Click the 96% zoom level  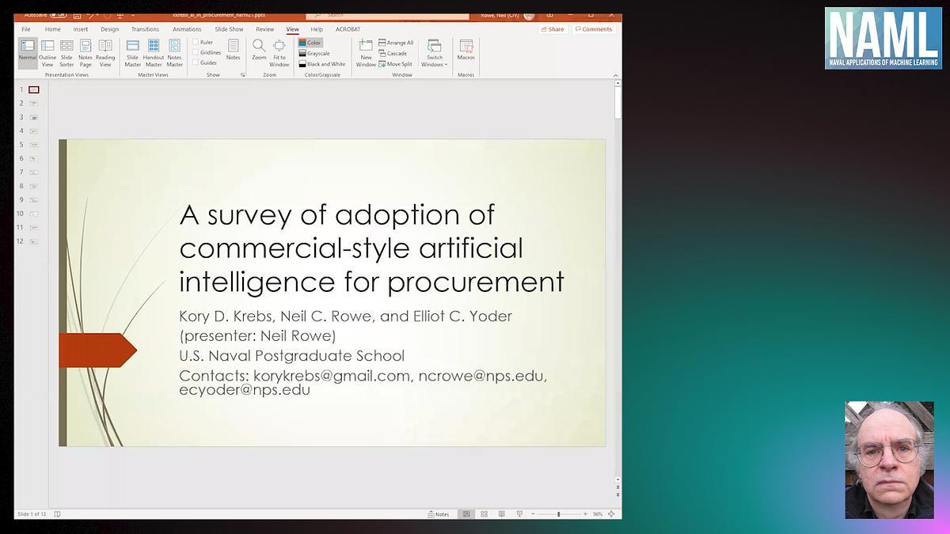tap(598, 514)
